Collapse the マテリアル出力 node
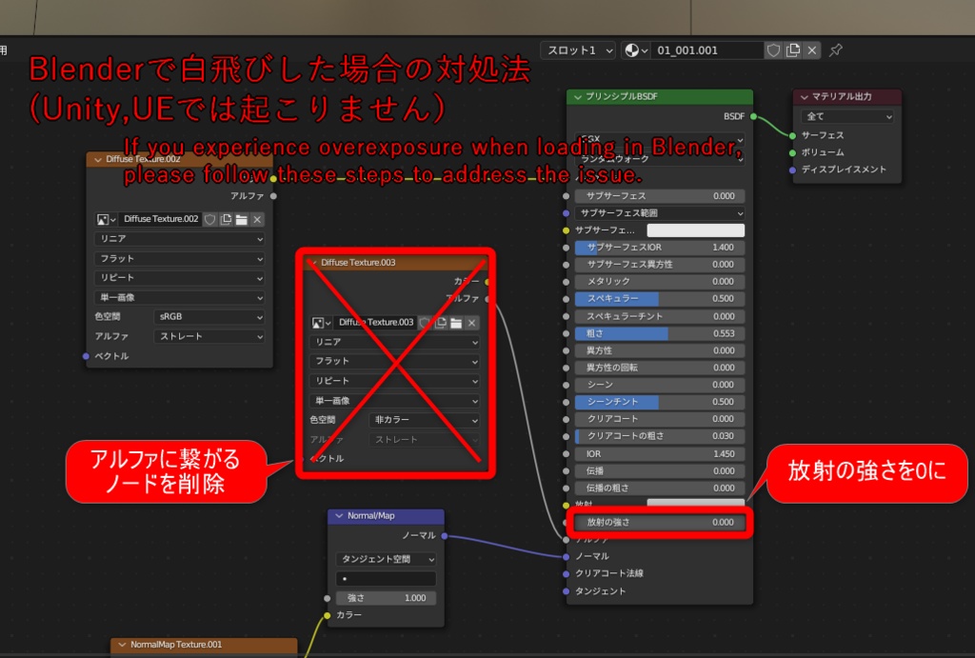 point(805,97)
